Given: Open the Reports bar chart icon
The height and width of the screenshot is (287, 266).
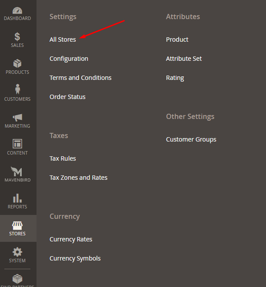Looking at the screenshot, I should [17, 198].
